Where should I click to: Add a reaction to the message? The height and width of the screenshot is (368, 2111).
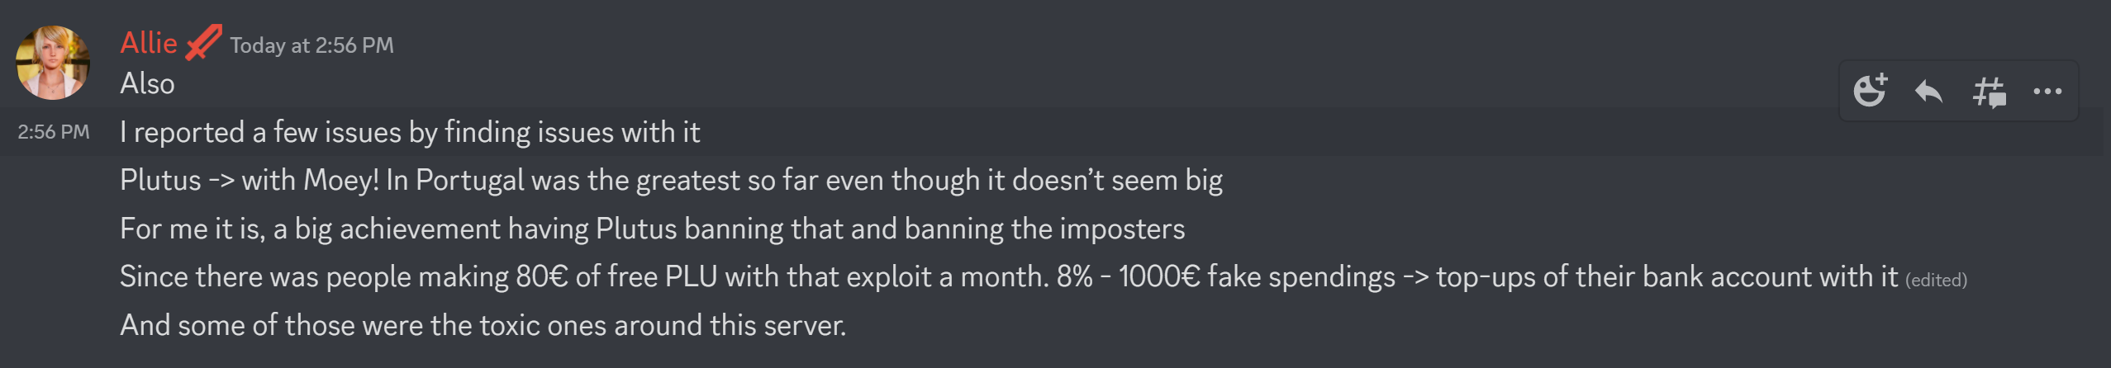[x=1870, y=91]
